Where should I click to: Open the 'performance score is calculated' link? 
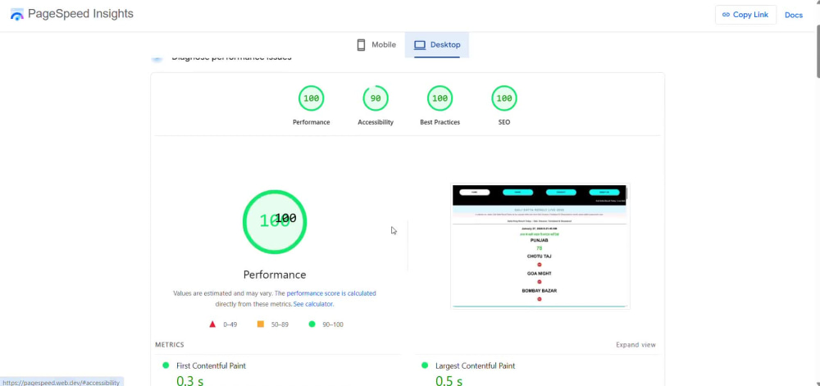point(331,293)
